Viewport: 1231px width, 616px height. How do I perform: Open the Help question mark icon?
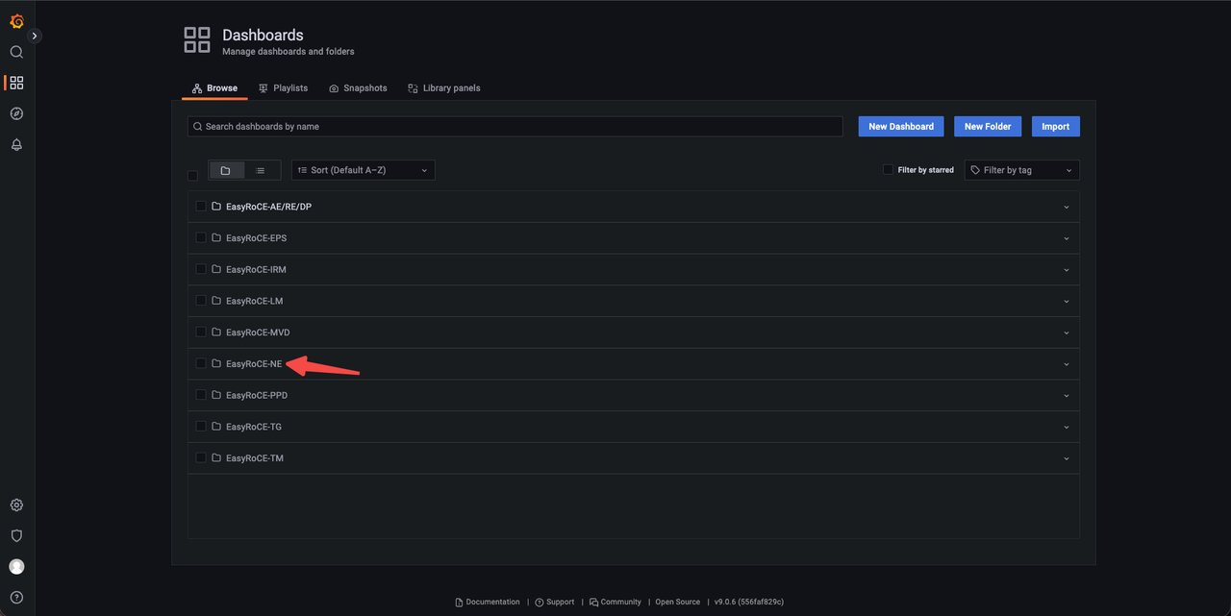16,598
